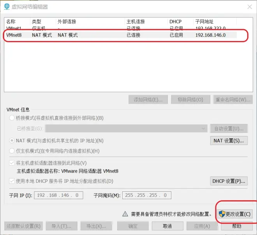Viewport: 257px width, 235px height.
Task: Close the Virtual Network Editor window
Action: point(250,7)
